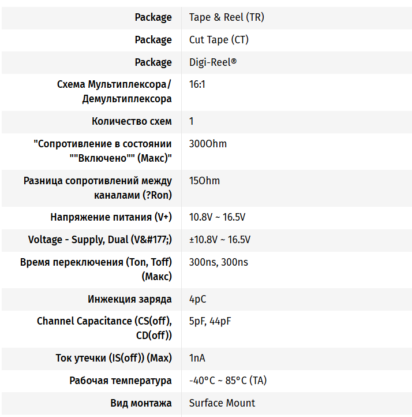Image resolution: width=412 pixels, height=417 pixels.
Task: Click the Digi-Reel® package value
Action: 213,62
